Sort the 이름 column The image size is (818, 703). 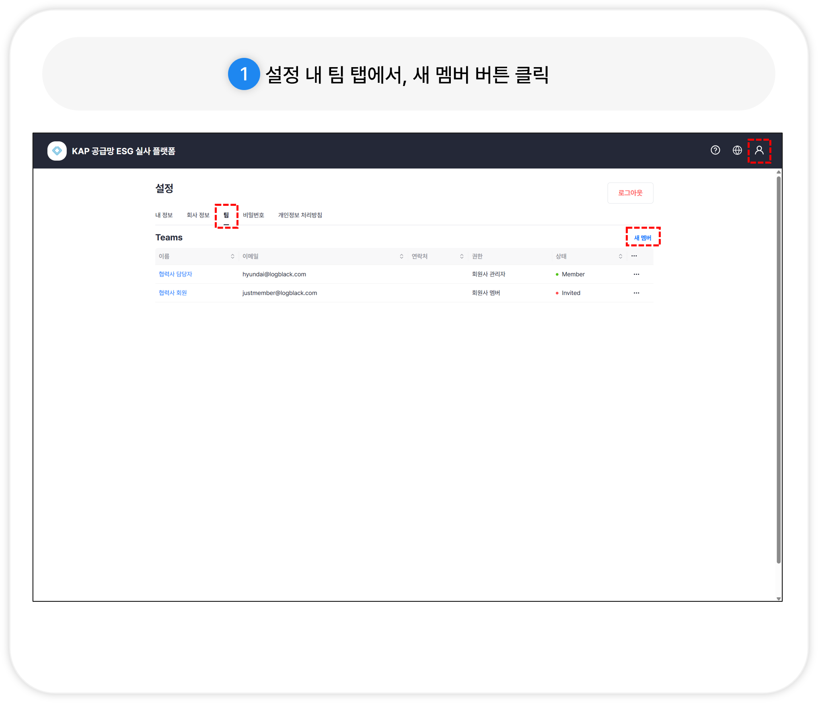click(232, 256)
